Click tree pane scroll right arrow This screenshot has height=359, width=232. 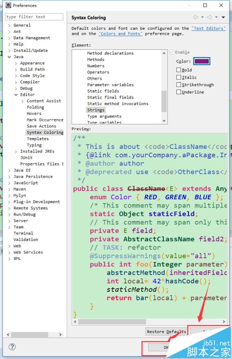60,334
